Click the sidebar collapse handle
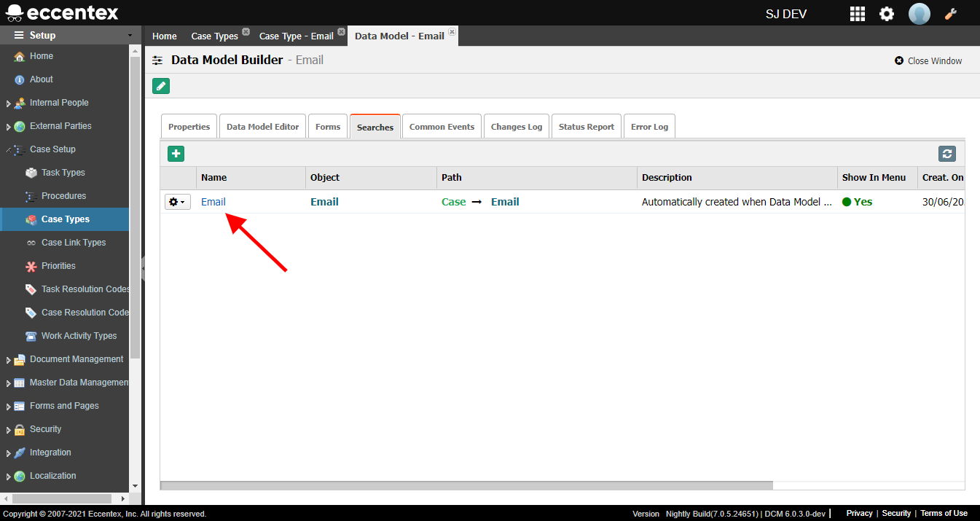This screenshot has width=980, height=521. click(143, 269)
